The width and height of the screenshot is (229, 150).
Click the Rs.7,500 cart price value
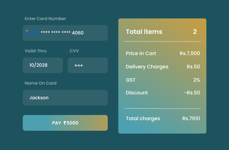click(x=190, y=53)
